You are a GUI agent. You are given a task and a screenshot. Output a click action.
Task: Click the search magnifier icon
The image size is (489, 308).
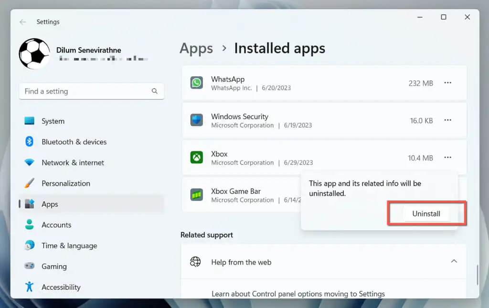click(154, 91)
